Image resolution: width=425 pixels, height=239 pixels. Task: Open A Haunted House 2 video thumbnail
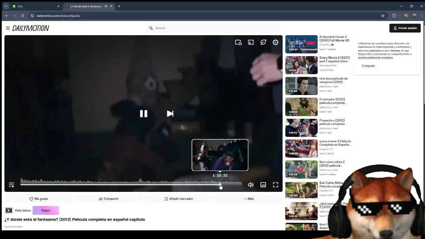point(301,44)
